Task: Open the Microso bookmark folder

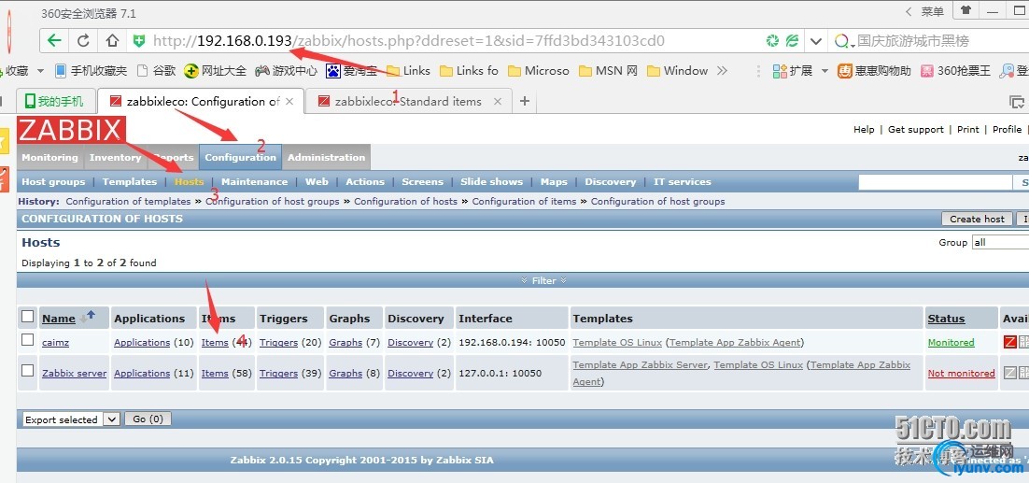Action: (x=538, y=71)
